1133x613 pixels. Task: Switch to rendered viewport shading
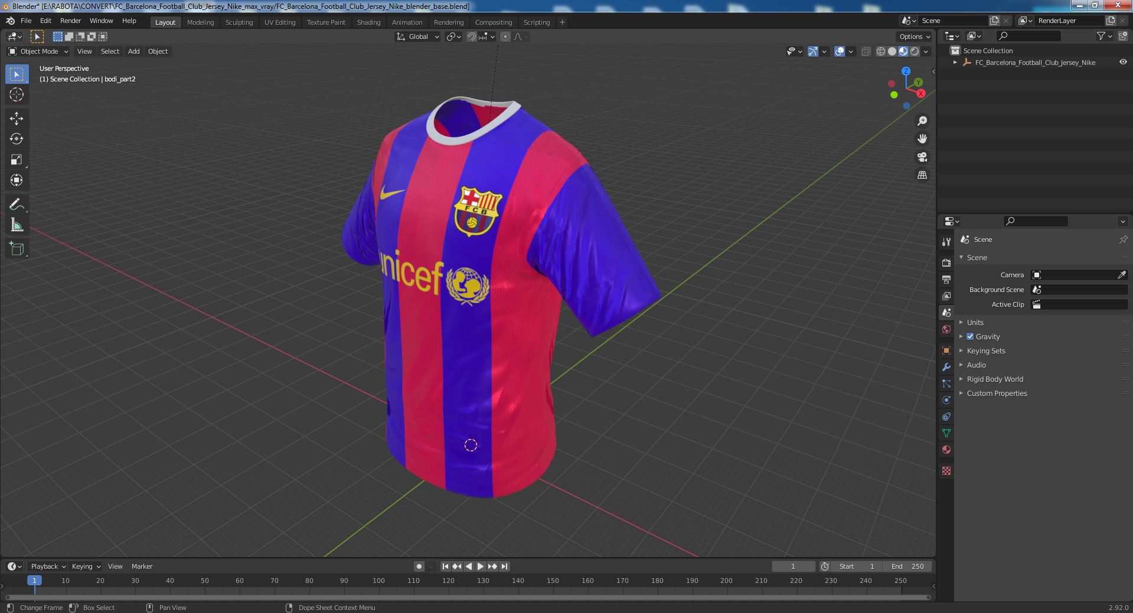915,51
